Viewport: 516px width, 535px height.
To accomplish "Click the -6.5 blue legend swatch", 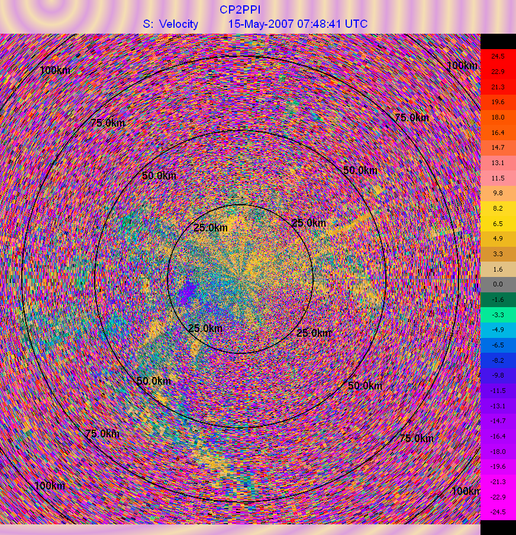I will pyautogui.click(x=498, y=345).
